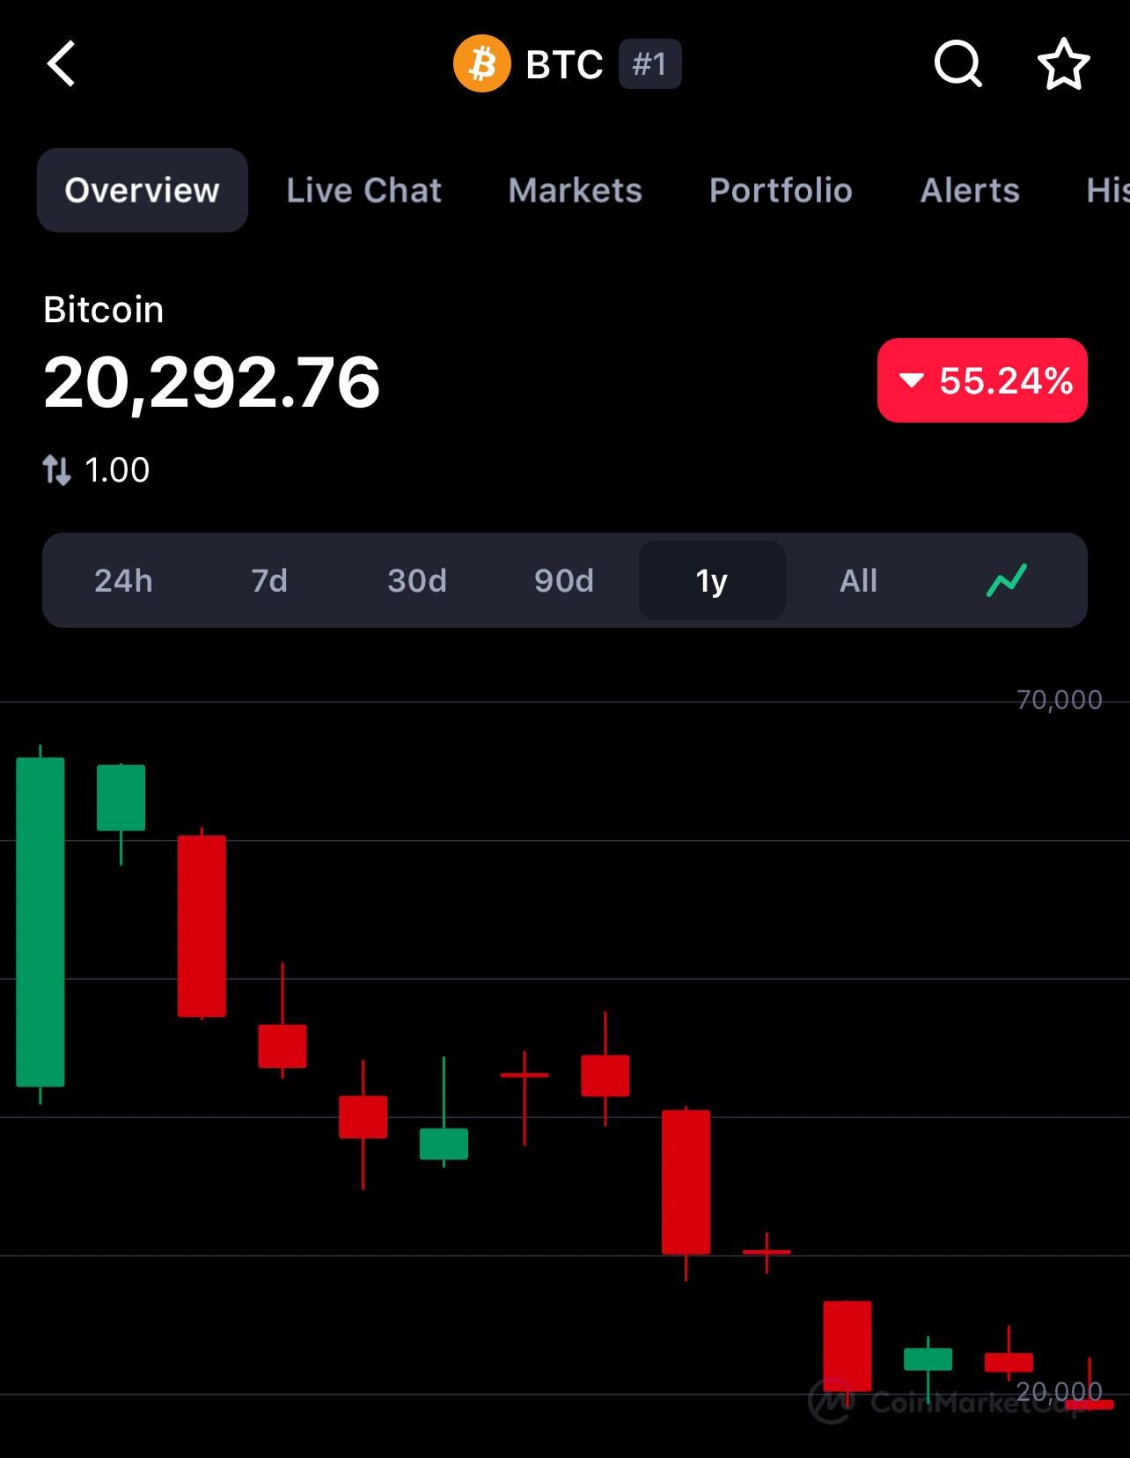
Task: Open the Portfolio tab
Action: [x=781, y=190]
